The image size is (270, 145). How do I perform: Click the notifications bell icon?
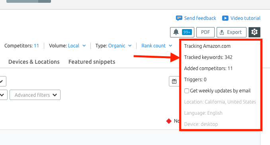(x=176, y=32)
